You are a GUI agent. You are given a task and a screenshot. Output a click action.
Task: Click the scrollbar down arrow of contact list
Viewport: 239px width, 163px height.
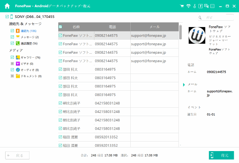click(x=180, y=145)
